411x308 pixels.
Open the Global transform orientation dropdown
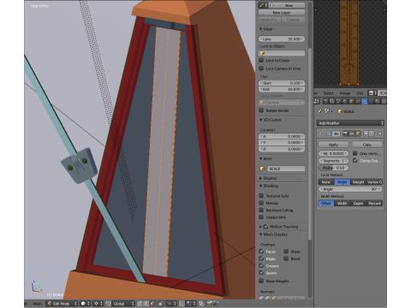(x=123, y=304)
